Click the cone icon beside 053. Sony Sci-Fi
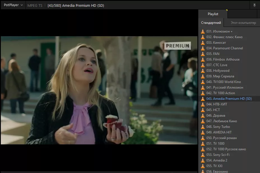260x173 pixels. [203, 155]
